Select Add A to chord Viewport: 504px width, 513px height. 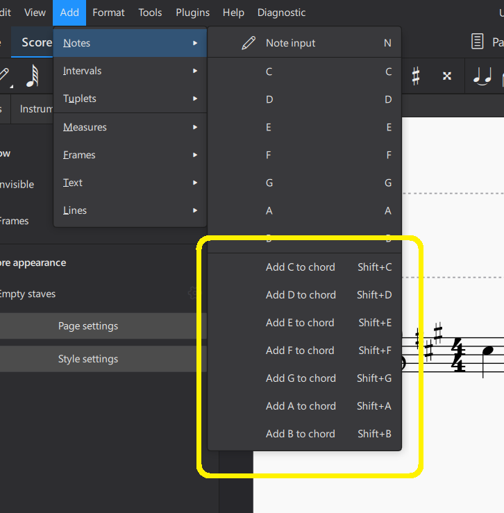tap(304, 406)
